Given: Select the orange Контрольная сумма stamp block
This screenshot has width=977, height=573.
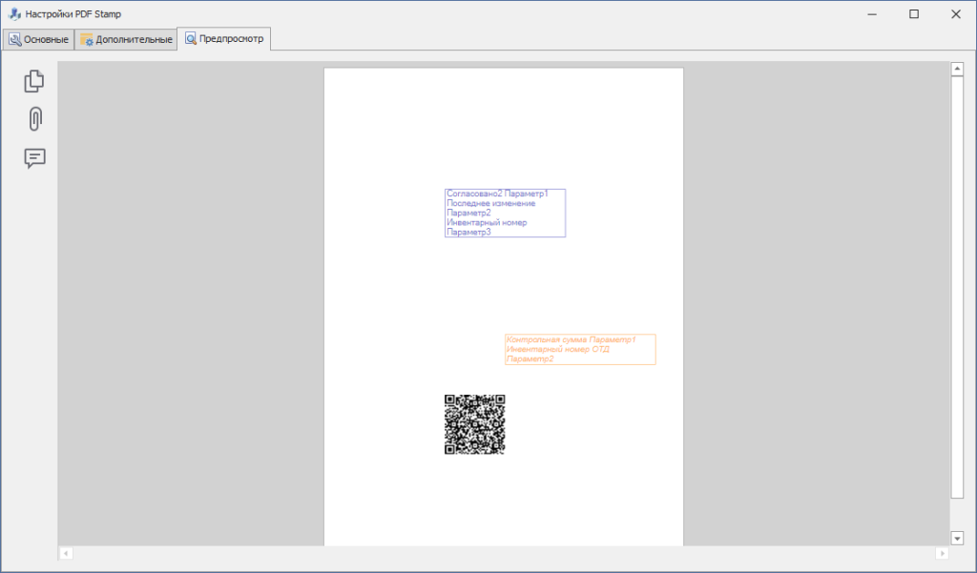Looking at the screenshot, I should click(580, 349).
